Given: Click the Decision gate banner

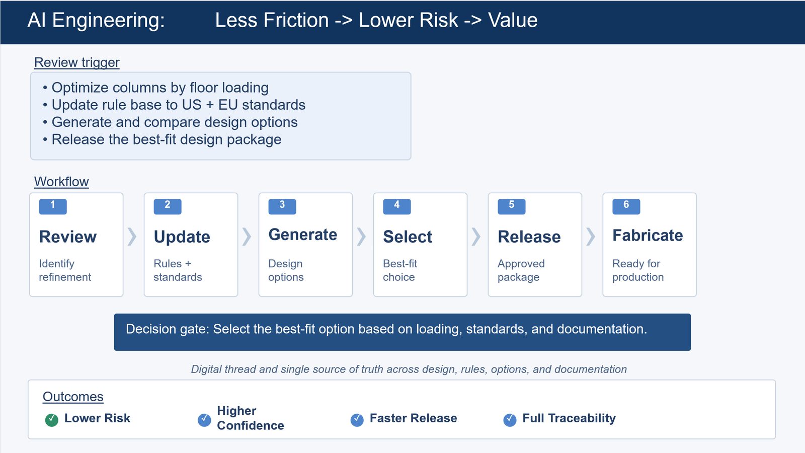Looking at the screenshot, I should (x=403, y=332).
